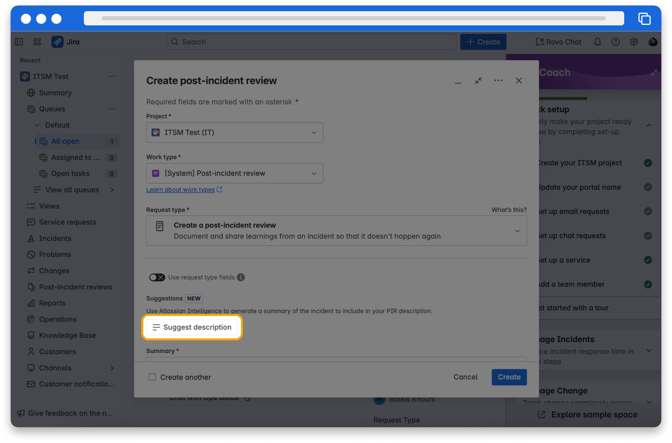The width and height of the screenshot is (672, 443).
Task: Open the Queues more options ellipsis
Action: pos(112,109)
